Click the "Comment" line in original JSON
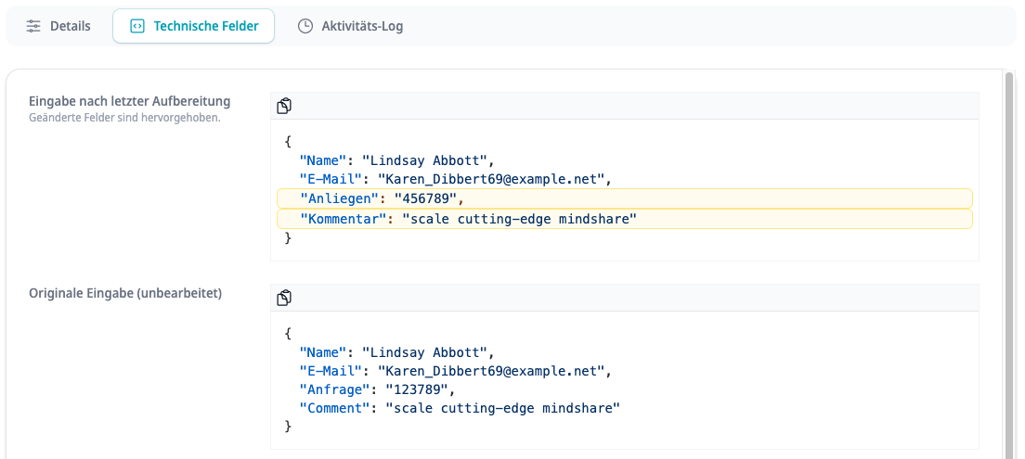This screenshot has height=459, width=1025. click(459, 408)
